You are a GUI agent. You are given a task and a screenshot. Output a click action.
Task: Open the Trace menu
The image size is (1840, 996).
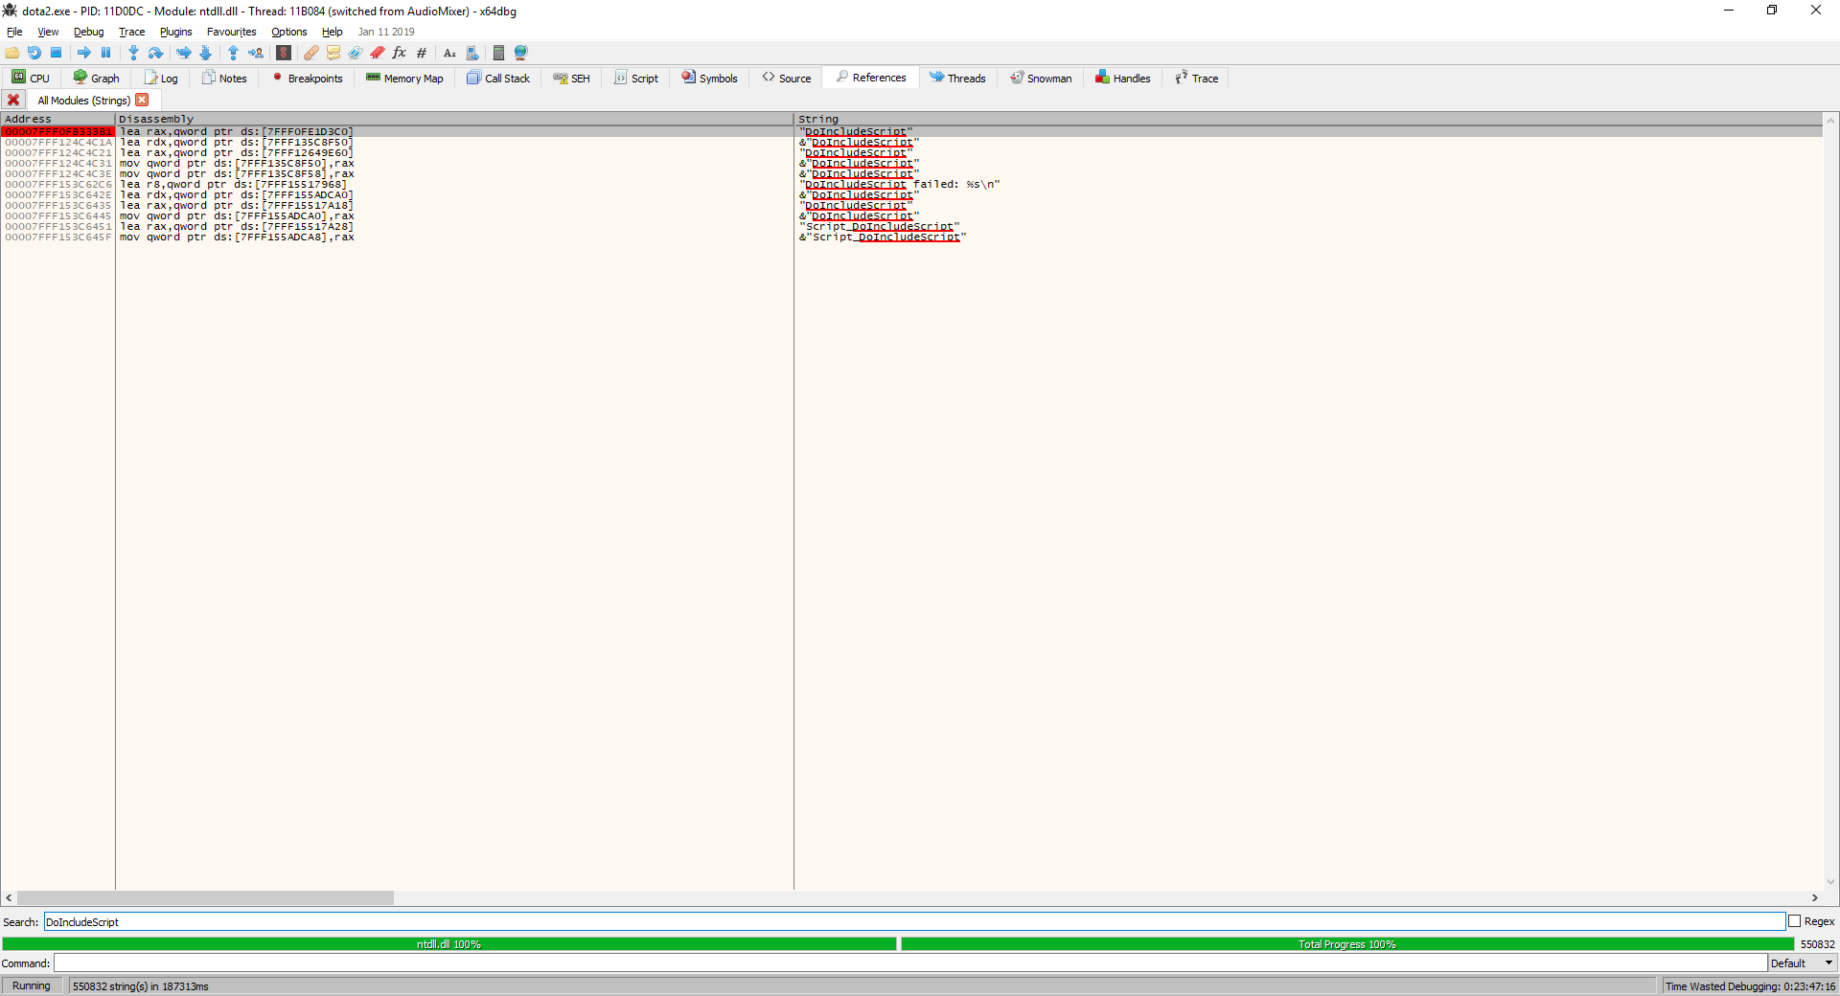point(131,32)
